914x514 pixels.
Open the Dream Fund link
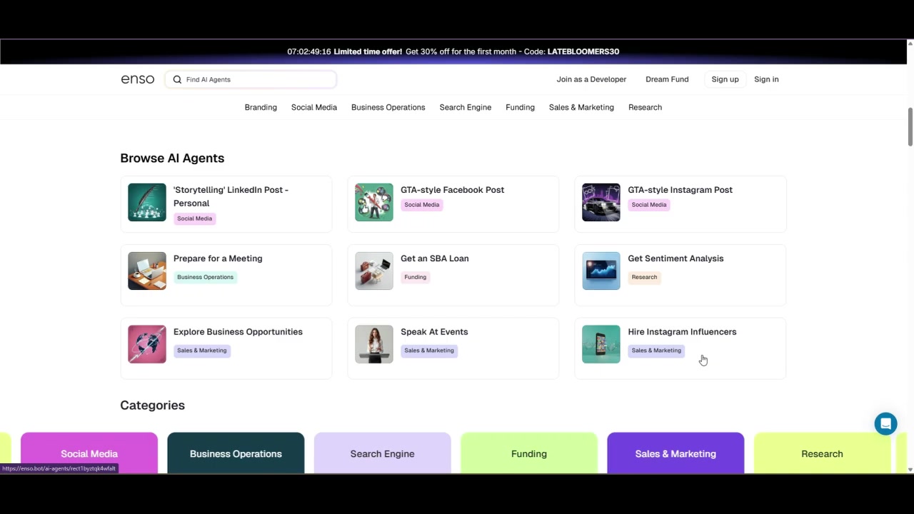(667, 79)
